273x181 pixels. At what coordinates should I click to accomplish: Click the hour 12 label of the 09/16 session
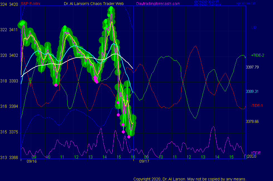76,157
